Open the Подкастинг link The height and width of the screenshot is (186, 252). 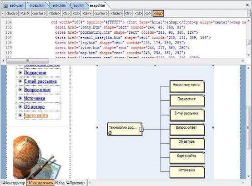[35, 73]
